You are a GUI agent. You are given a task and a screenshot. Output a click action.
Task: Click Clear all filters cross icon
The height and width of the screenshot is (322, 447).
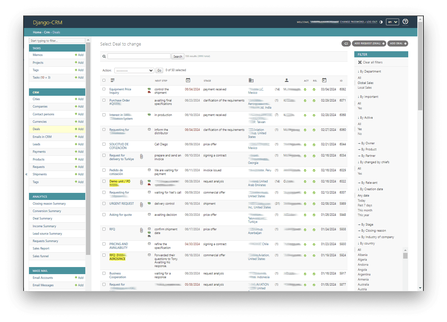tap(360, 62)
